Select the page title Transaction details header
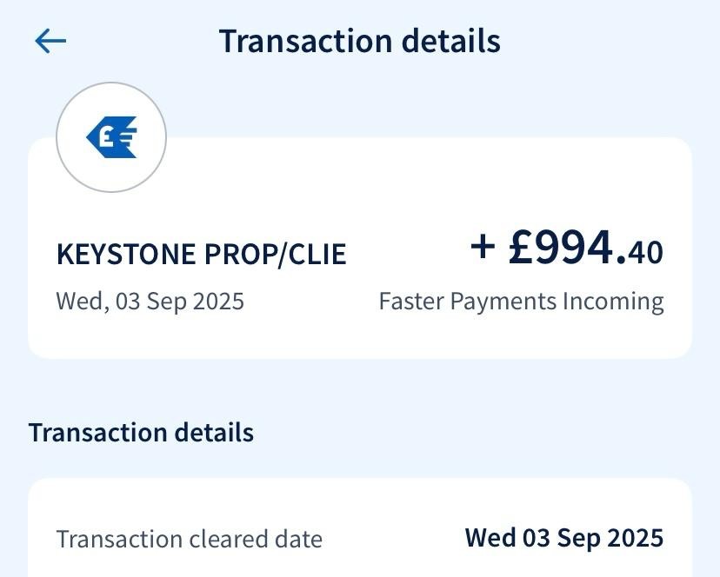 click(359, 41)
